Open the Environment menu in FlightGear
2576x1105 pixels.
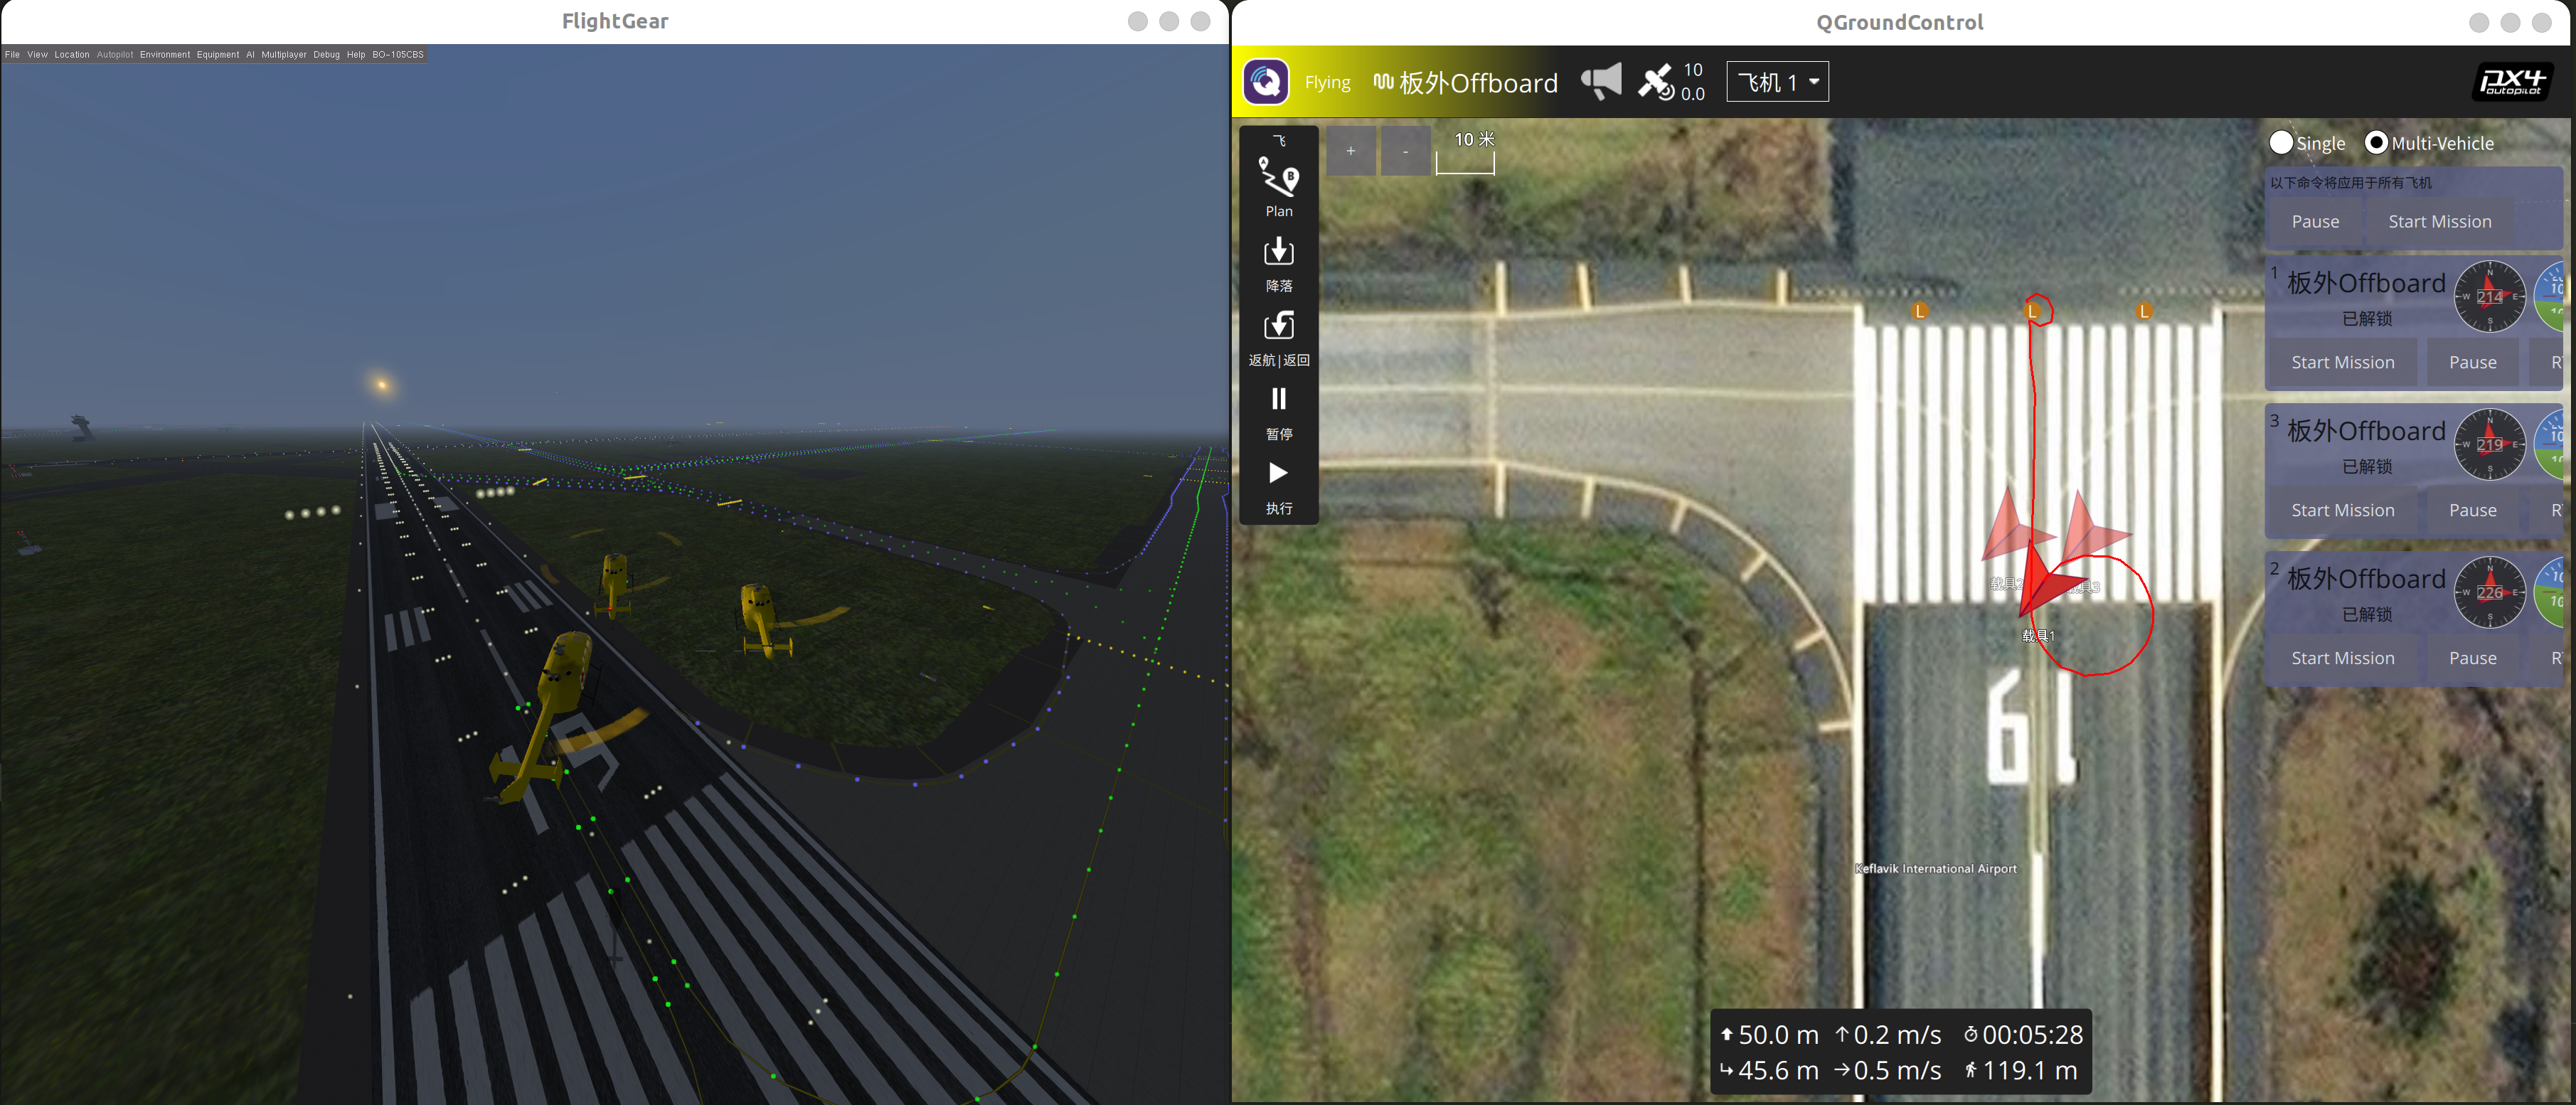(x=164, y=55)
